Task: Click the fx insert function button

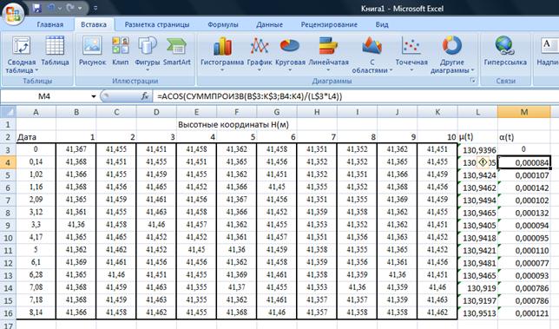Action: pyautogui.click(x=145, y=96)
